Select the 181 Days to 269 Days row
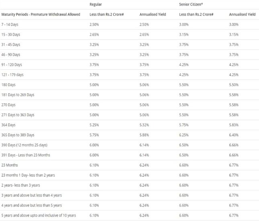Viewport: 259px width, 221px height. 129,95
